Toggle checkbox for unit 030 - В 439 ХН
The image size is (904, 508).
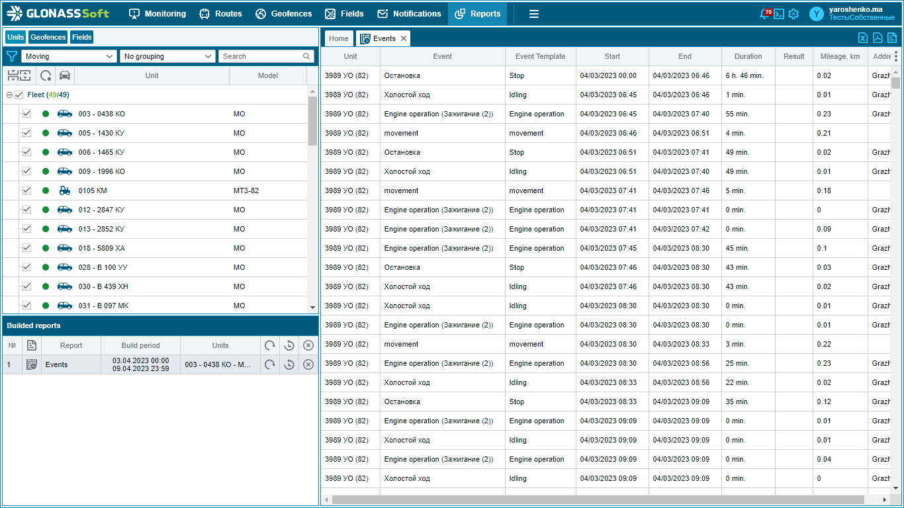click(x=26, y=286)
